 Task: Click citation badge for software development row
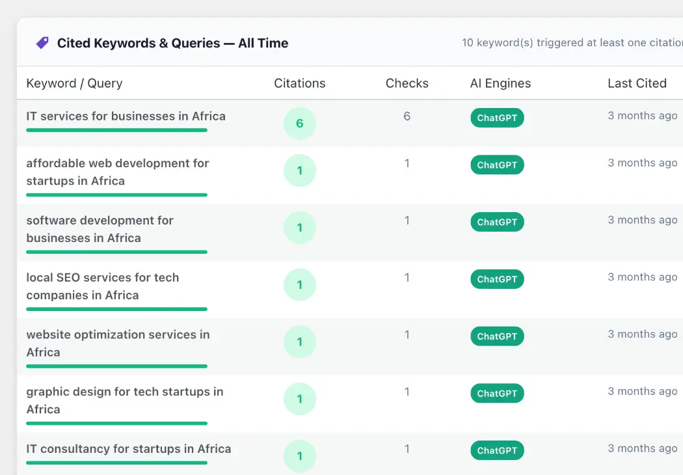[x=300, y=228]
